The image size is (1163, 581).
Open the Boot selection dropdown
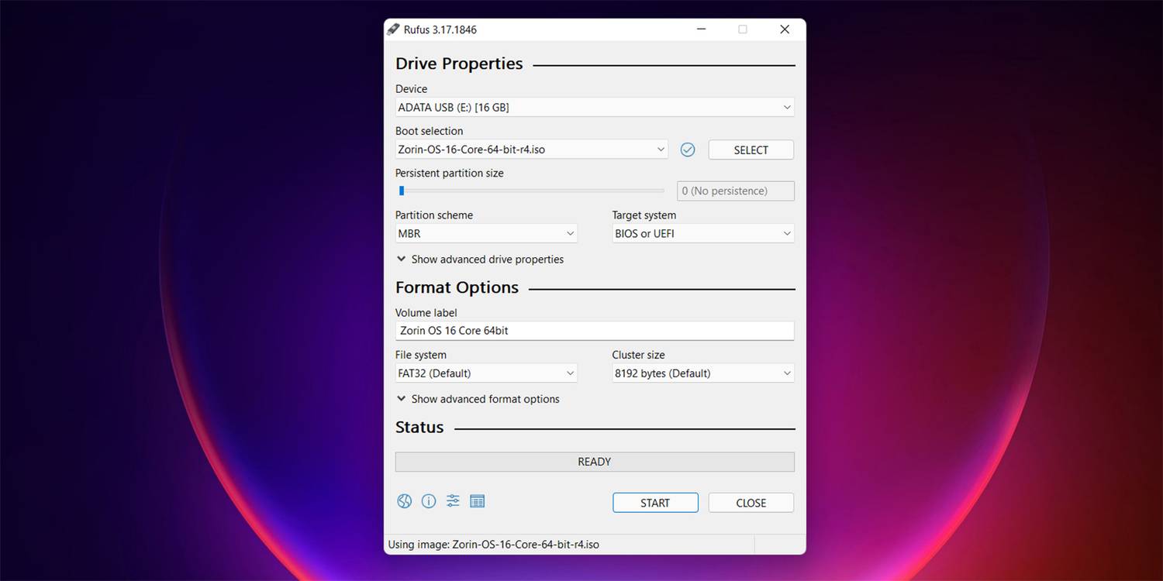coord(531,150)
